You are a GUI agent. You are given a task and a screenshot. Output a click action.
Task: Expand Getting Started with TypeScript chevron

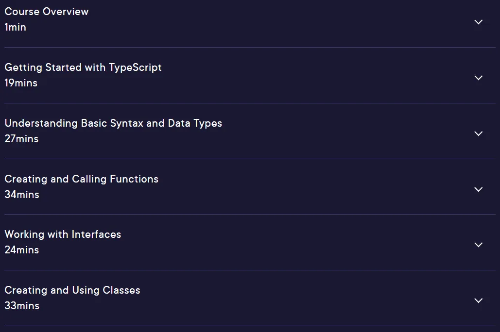(478, 78)
